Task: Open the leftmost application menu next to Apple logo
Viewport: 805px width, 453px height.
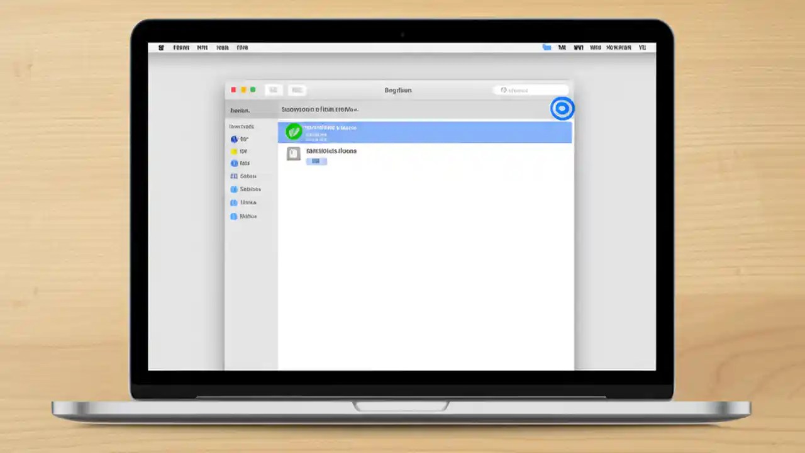Action: (181, 47)
